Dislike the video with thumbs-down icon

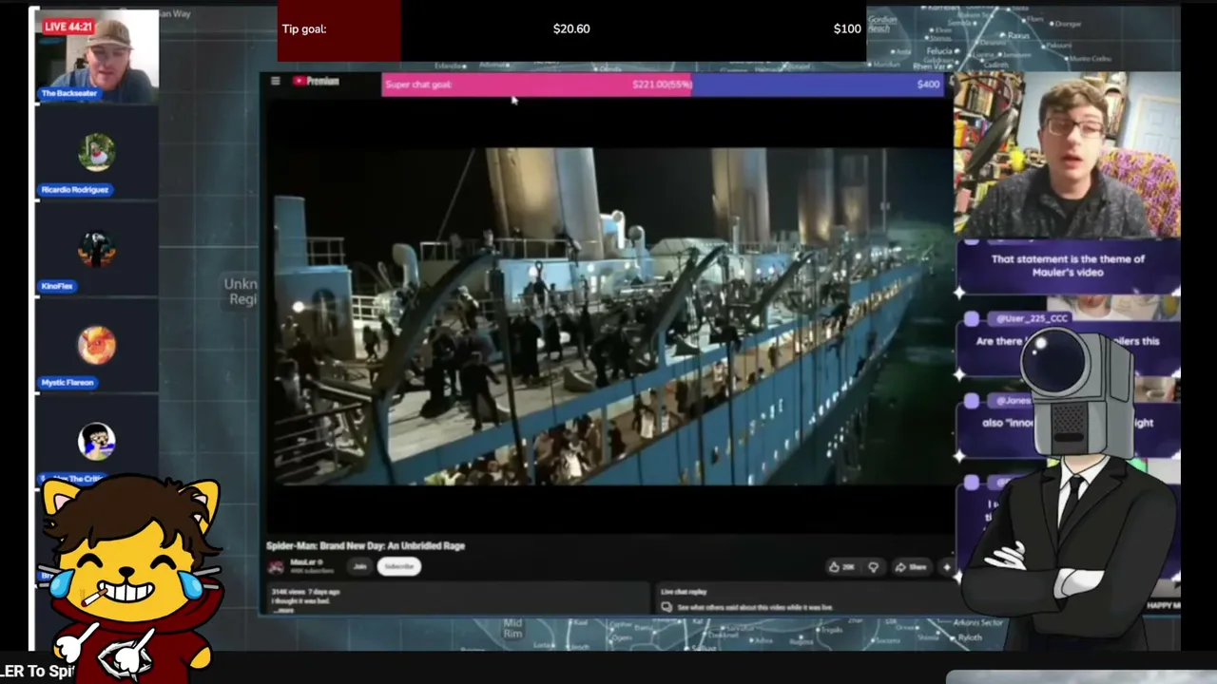pyautogui.click(x=873, y=567)
